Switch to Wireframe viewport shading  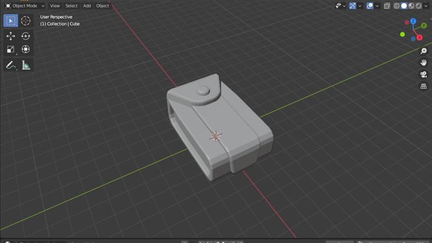coord(396,6)
